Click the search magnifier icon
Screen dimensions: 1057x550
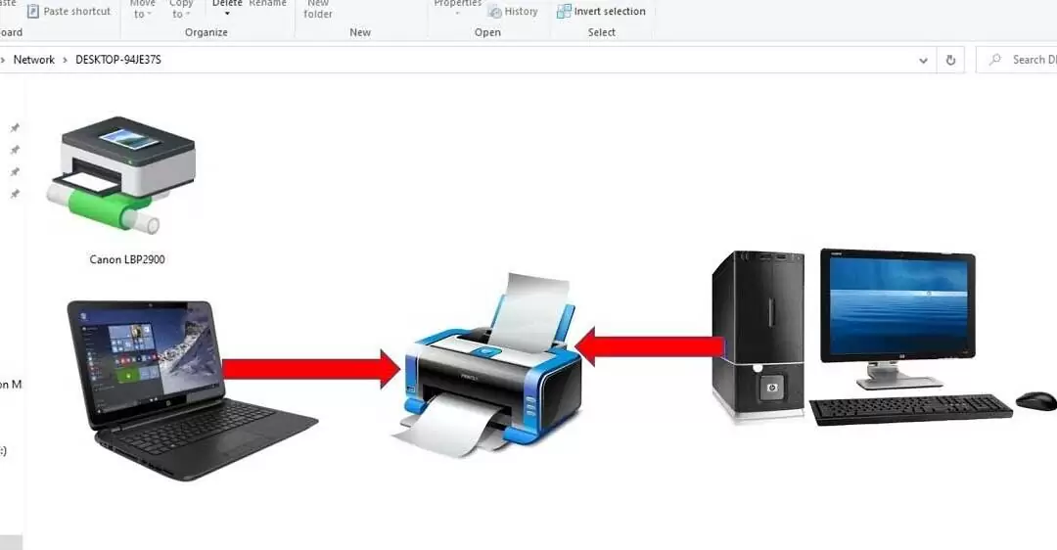coord(995,60)
